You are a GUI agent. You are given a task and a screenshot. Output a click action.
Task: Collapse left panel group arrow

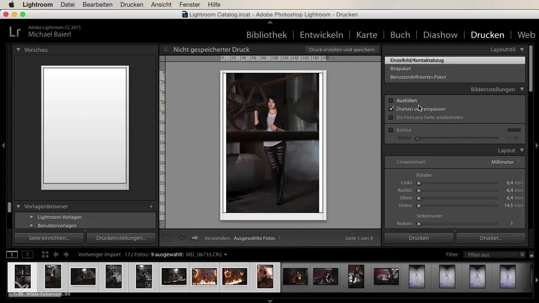click(x=3, y=146)
